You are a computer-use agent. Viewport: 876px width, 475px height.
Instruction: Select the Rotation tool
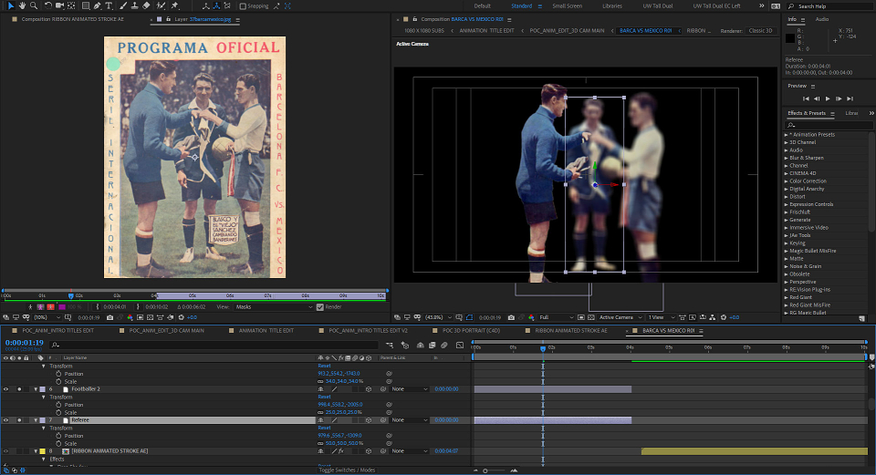pyautogui.click(x=48, y=5)
